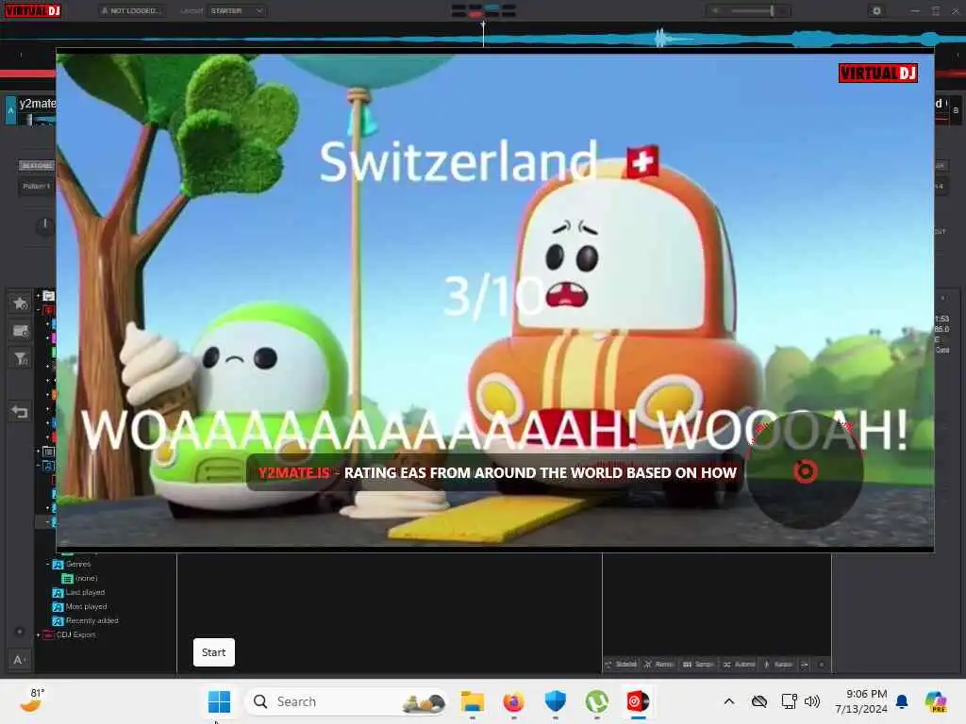
Task: Open Windows Security shield in taskbar
Action: [555, 701]
